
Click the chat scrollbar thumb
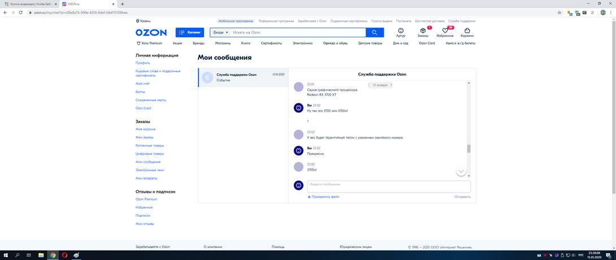tap(468, 149)
